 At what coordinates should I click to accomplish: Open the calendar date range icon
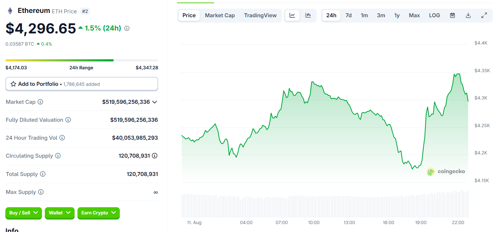(453, 15)
